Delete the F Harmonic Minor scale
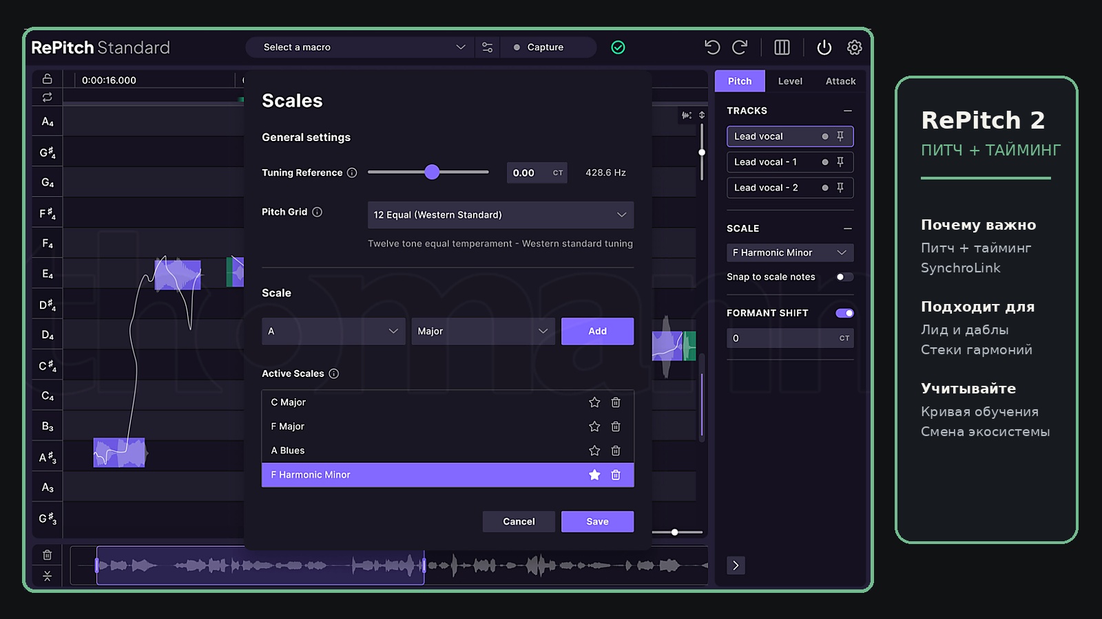 point(616,475)
